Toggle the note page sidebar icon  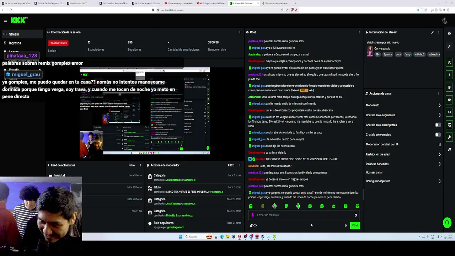[x=449, y=87]
